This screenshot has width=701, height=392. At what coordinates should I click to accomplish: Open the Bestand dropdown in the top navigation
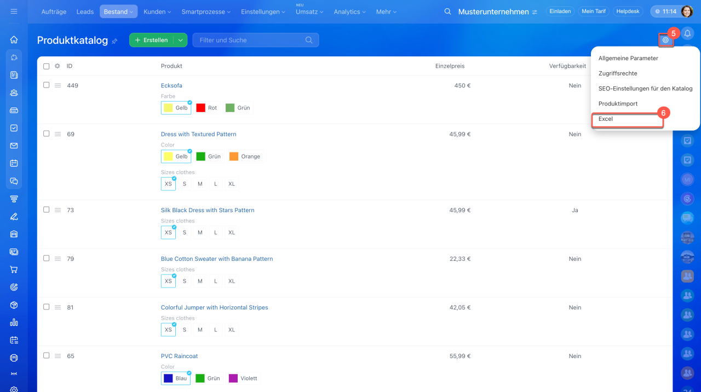coord(118,11)
